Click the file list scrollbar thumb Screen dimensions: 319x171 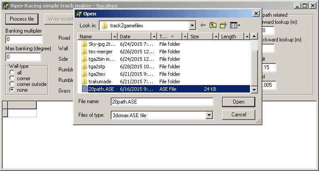point(254,68)
